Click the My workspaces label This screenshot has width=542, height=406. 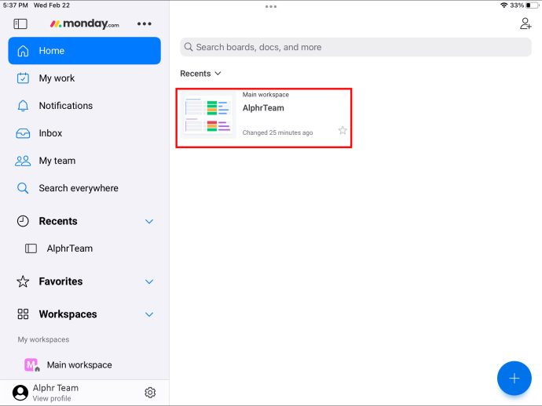[x=43, y=340]
